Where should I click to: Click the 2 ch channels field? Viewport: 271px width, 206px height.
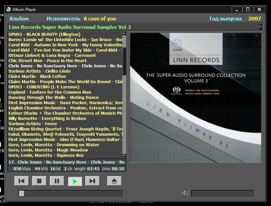point(68,169)
